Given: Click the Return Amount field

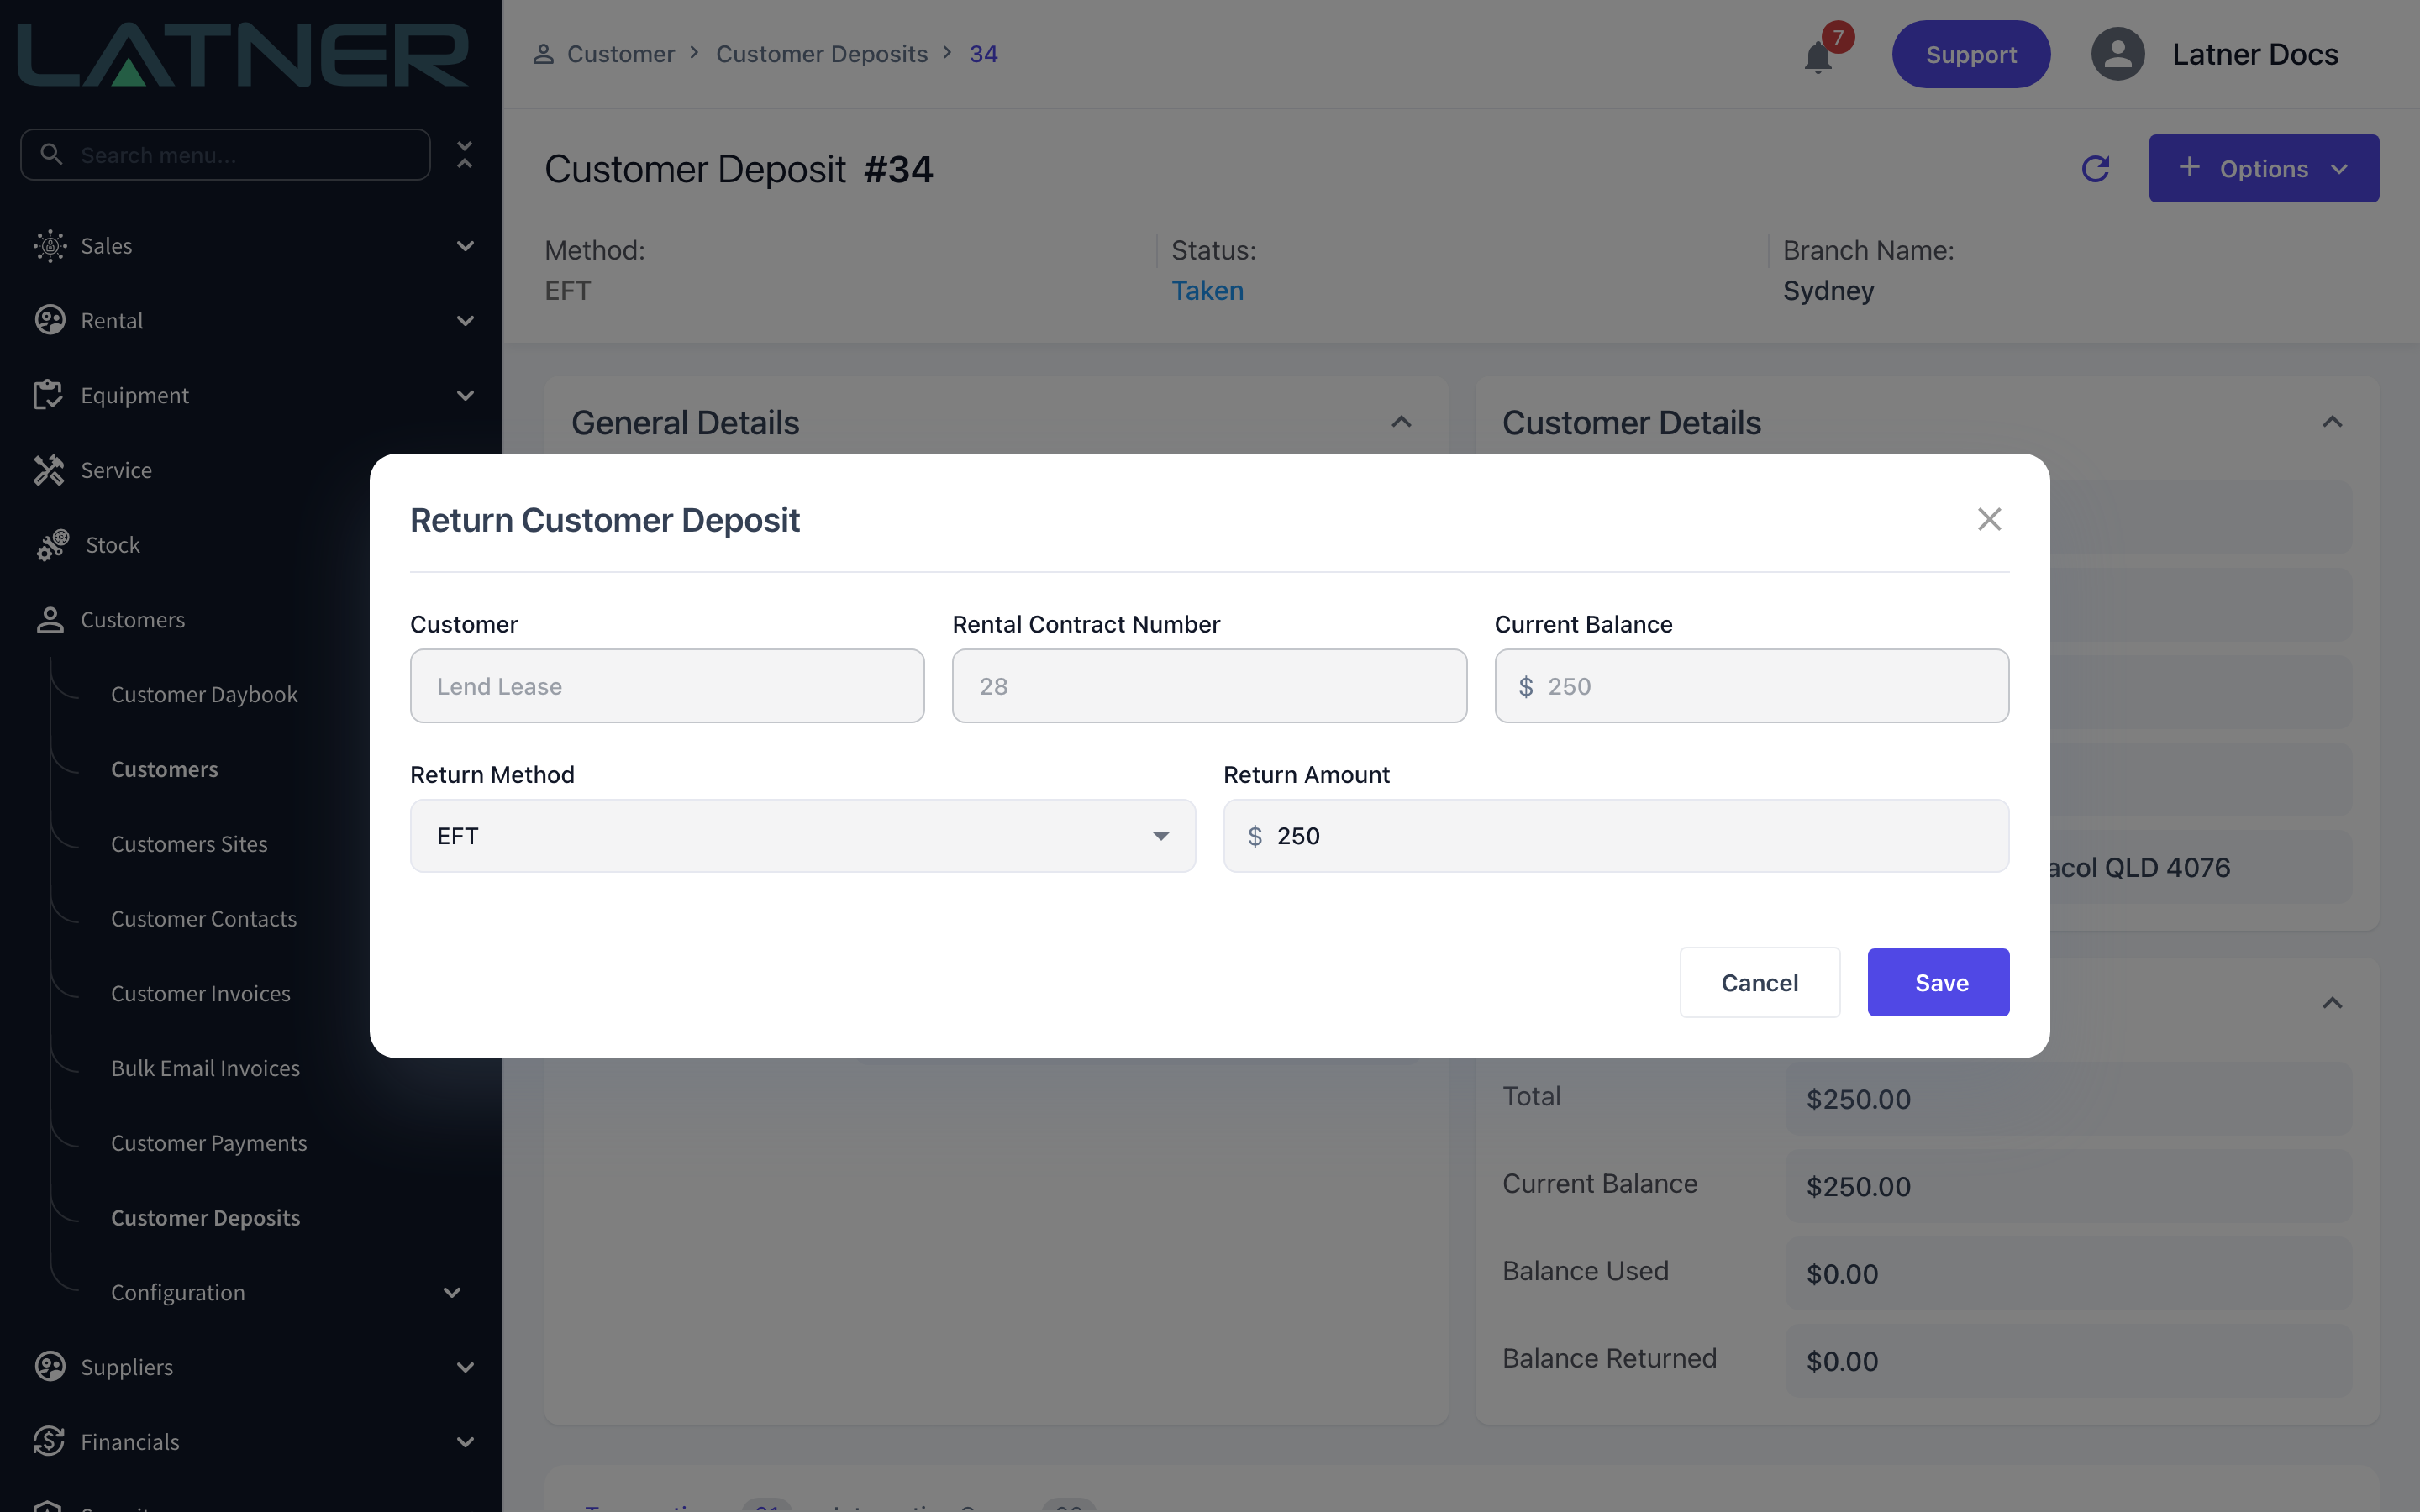Looking at the screenshot, I should point(1615,836).
